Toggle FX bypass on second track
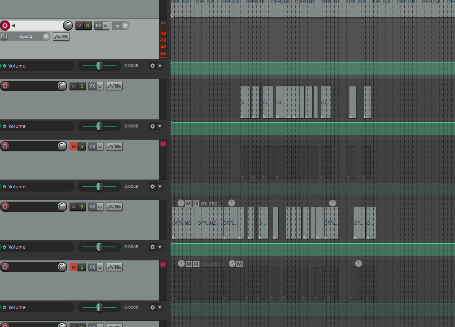The width and height of the screenshot is (455, 327). coord(100,86)
